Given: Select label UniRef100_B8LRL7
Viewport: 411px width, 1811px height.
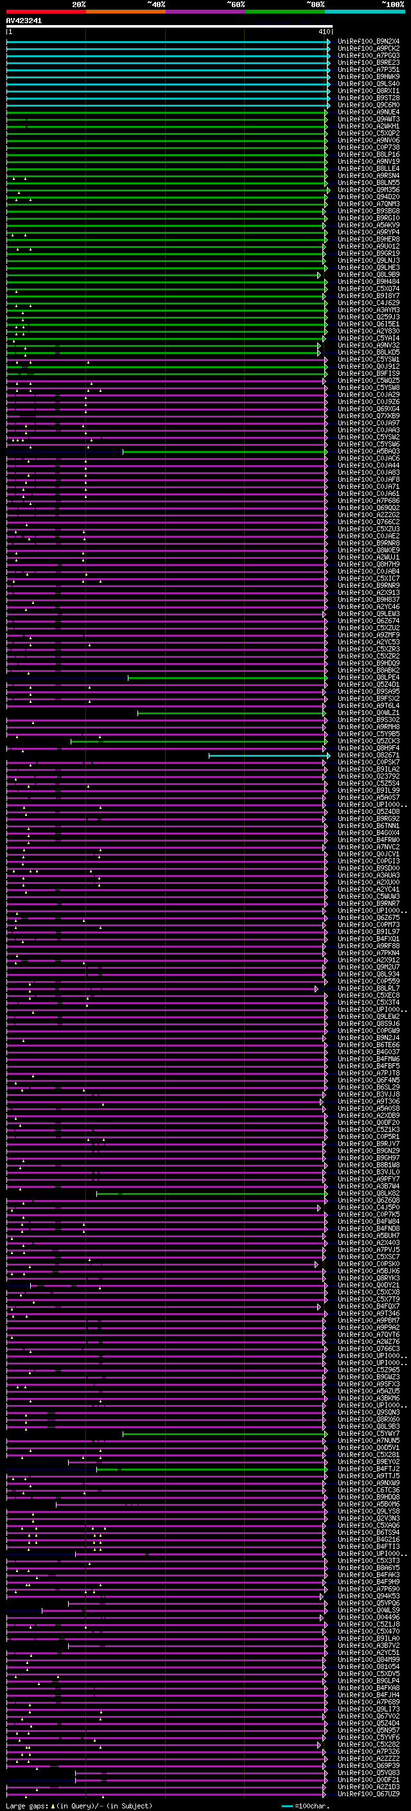Looking at the screenshot, I should [369, 989].
